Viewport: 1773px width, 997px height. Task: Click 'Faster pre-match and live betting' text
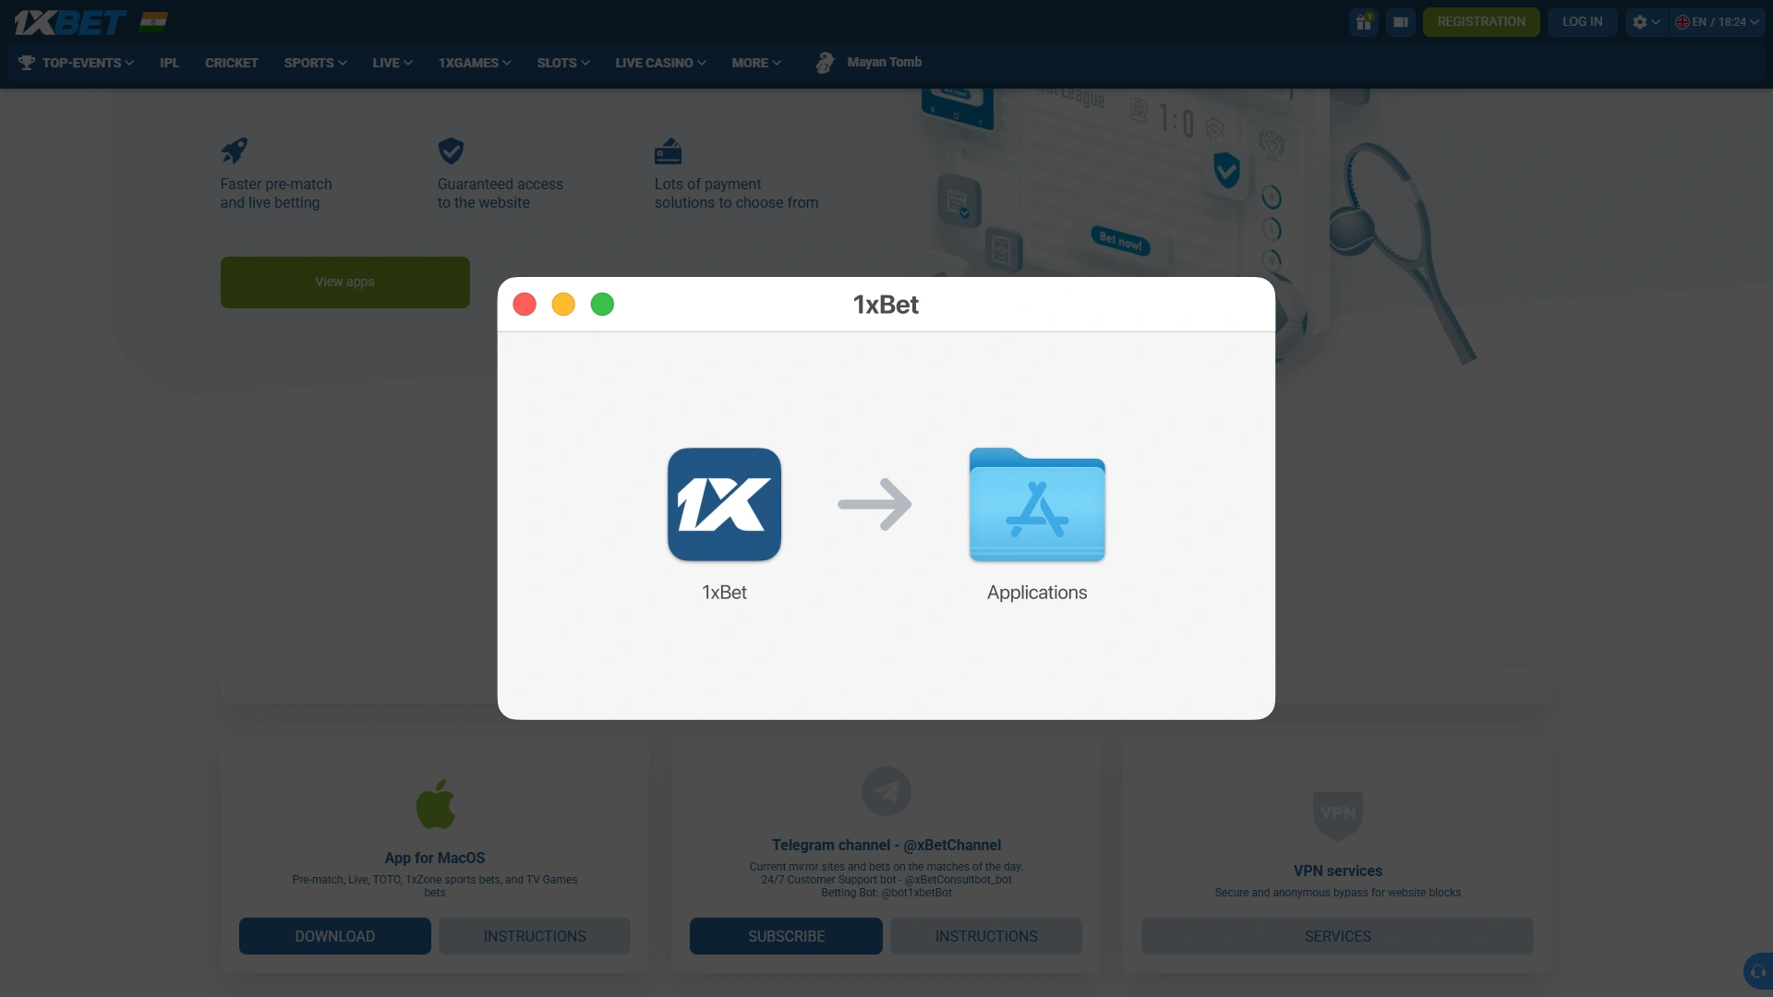pos(276,194)
